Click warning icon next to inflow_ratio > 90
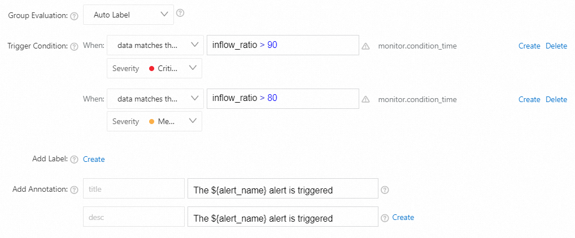Image resolution: width=575 pixels, height=238 pixels. pyautogui.click(x=365, y=46)
